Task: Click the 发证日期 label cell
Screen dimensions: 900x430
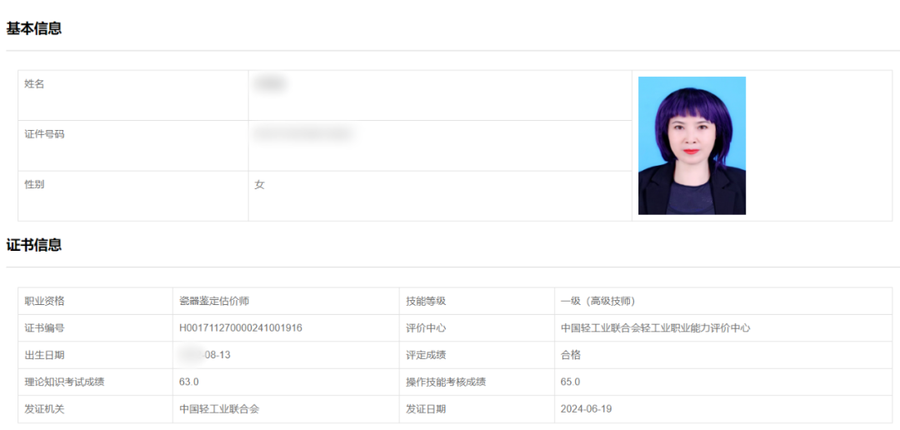Action: (477, 409)
